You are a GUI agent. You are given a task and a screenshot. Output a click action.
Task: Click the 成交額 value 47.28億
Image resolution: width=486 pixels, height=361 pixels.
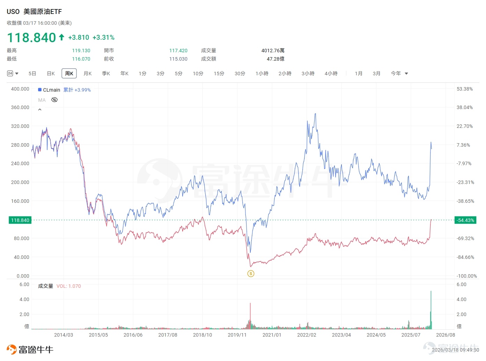point(275,59)
